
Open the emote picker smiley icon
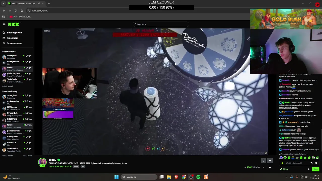pyautogui.click(x=316, y=163)
